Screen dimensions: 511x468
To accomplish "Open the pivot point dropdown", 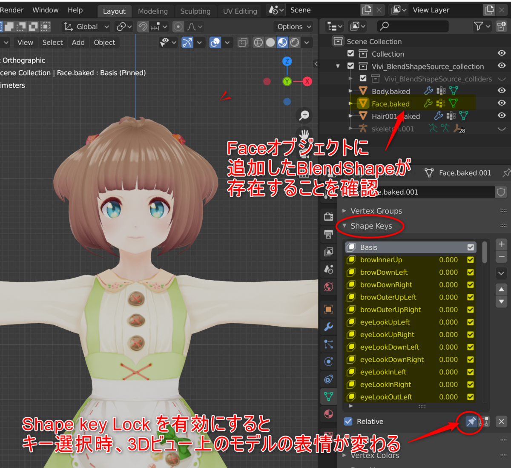I will [124, 27].
